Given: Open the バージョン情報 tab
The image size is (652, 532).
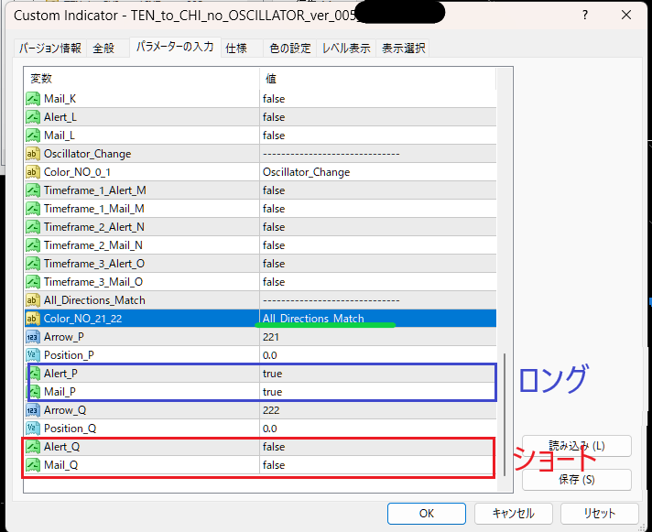Looking at the screenshot, I should (x=50, y=49).
